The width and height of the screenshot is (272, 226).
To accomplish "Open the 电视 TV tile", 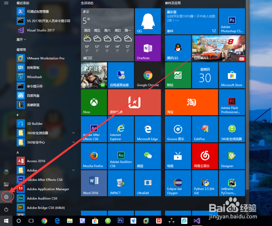I will 178,156.
